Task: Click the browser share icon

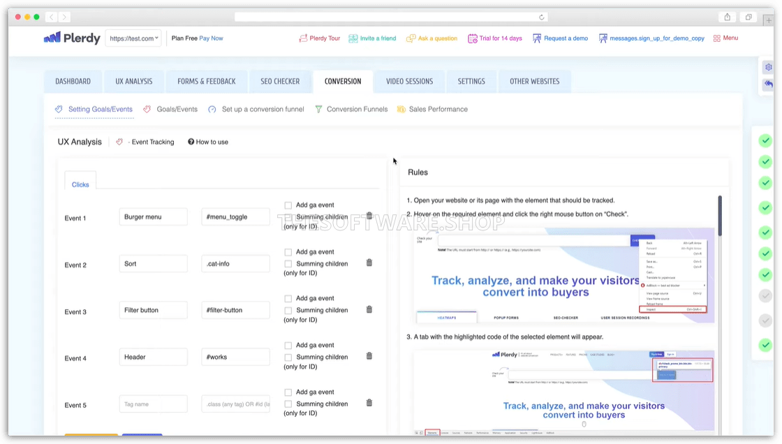Action: point(728,17)
